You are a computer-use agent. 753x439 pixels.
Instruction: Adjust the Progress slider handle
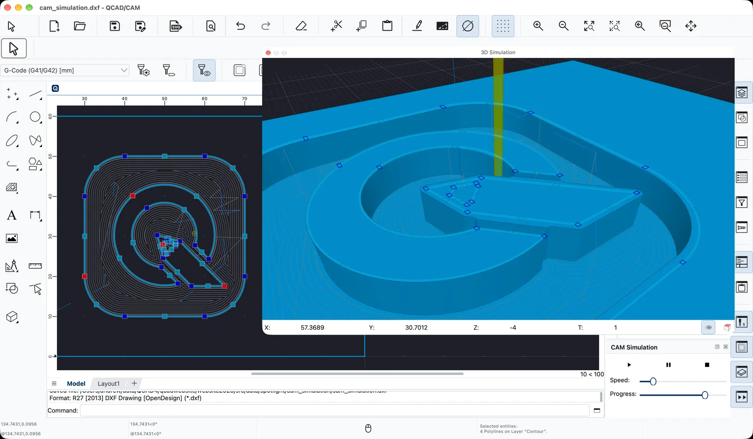(x=705, y=395)
